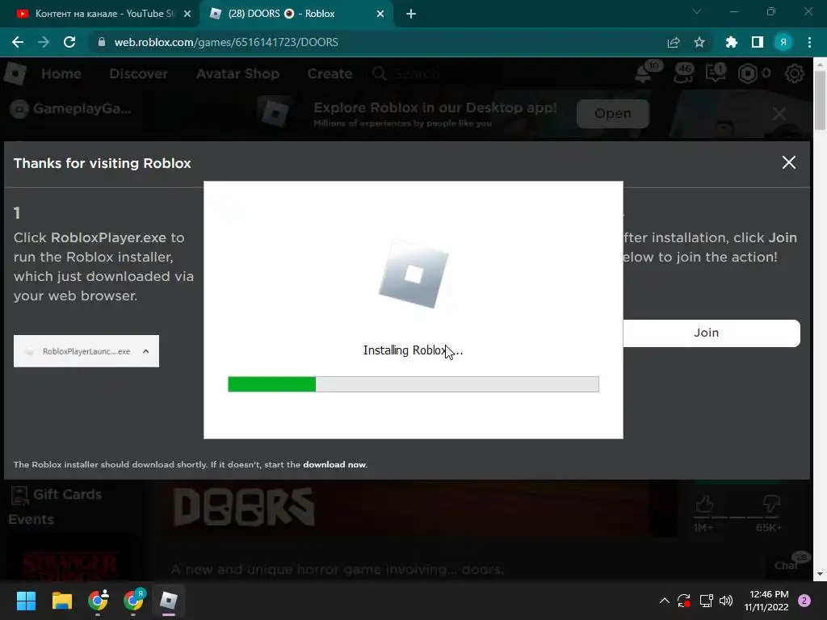Open Roblox notifications bell

point(644,73)
